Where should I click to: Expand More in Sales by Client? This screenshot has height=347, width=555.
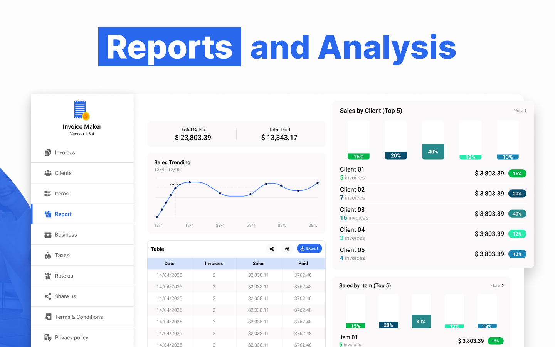point(520,111)
